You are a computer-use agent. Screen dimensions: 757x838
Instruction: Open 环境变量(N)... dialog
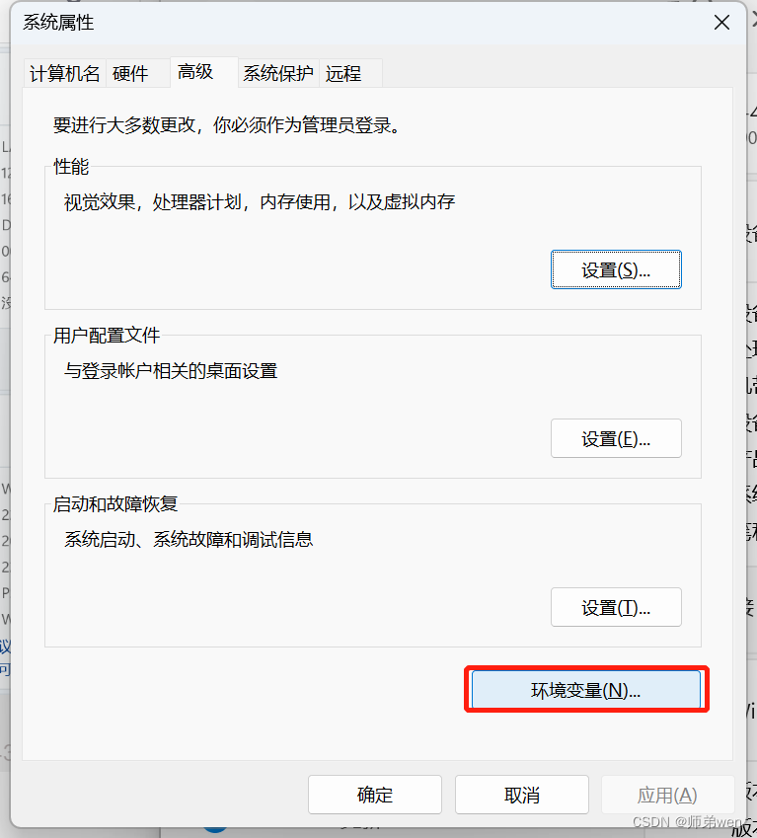tap(586, 690)
